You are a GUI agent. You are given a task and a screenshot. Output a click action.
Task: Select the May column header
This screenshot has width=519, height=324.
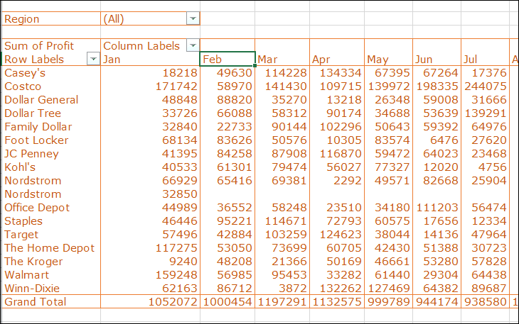tap(389, 59)
